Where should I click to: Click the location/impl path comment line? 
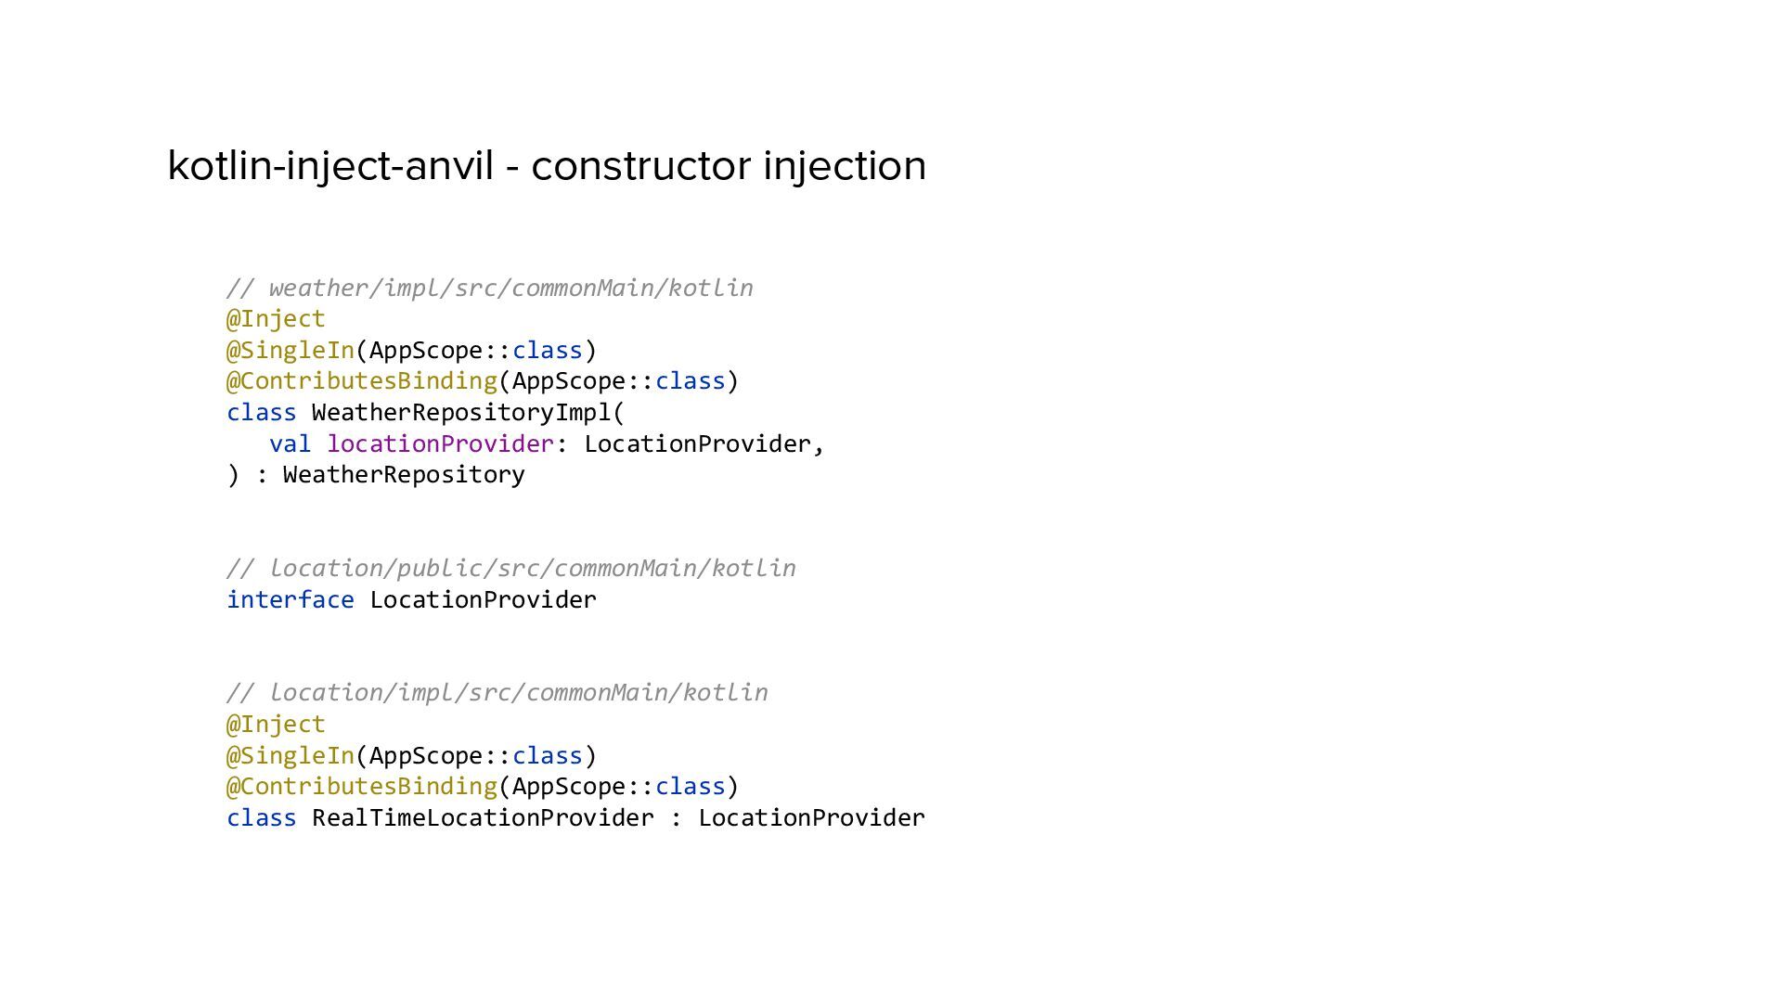(x=497, y=693)
